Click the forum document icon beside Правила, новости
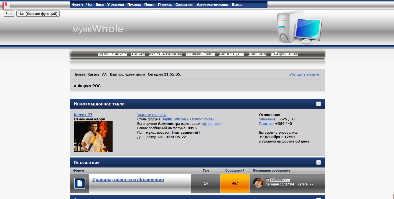Screen dimensions: 394x199 (x=80, y=183)
